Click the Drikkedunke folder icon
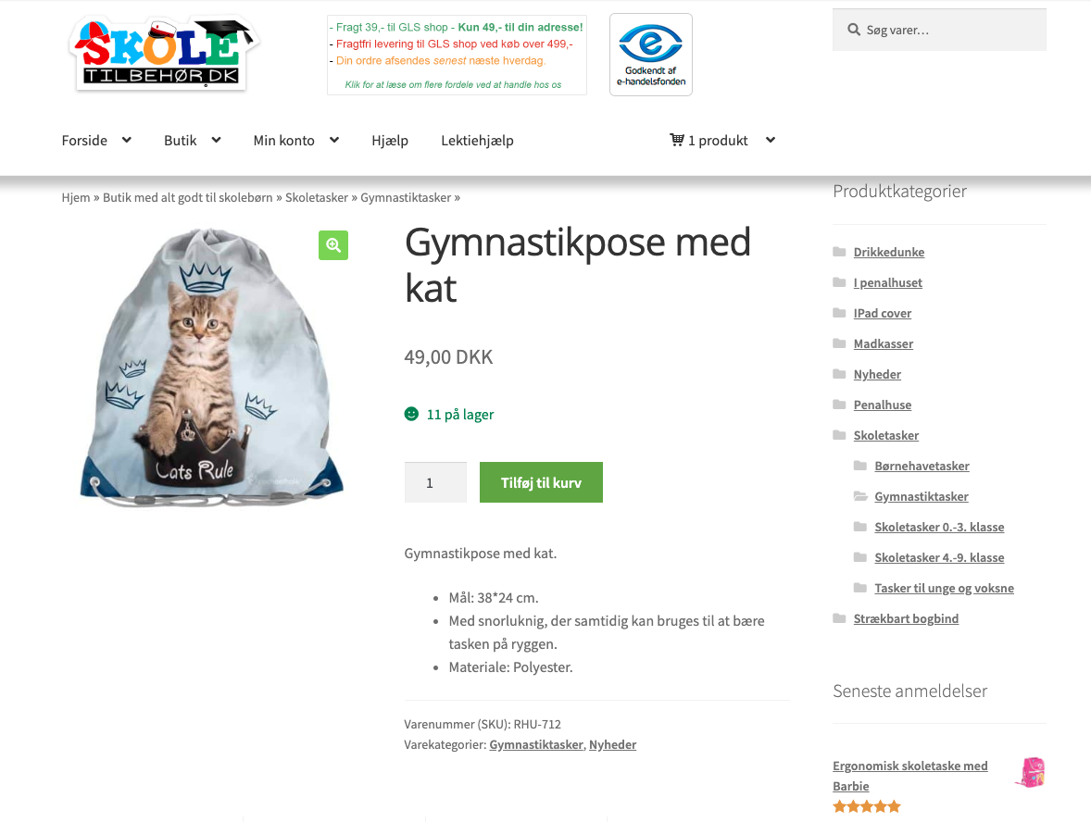The image size is (1091, 822). [x=840, y=252]
